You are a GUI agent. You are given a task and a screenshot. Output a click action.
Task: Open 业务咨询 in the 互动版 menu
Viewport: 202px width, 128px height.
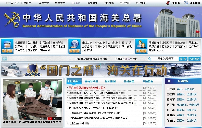167,43
